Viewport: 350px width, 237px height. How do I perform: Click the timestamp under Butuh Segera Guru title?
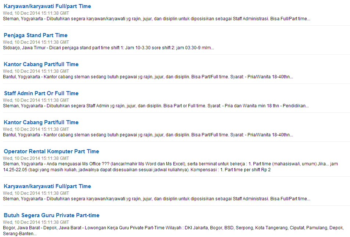coord(36,222)
